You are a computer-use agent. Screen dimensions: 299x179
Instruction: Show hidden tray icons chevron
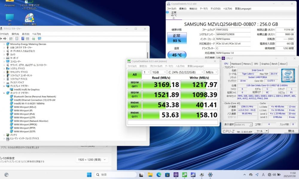coord(245,175)
